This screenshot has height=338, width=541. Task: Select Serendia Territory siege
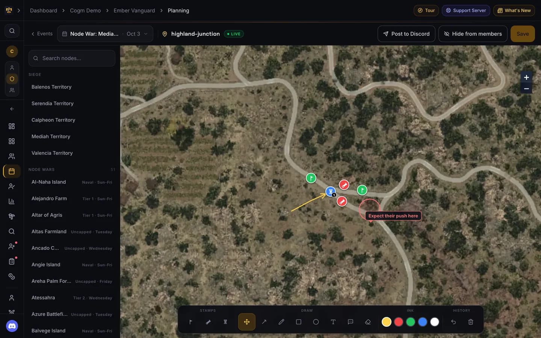coord(72,103)
